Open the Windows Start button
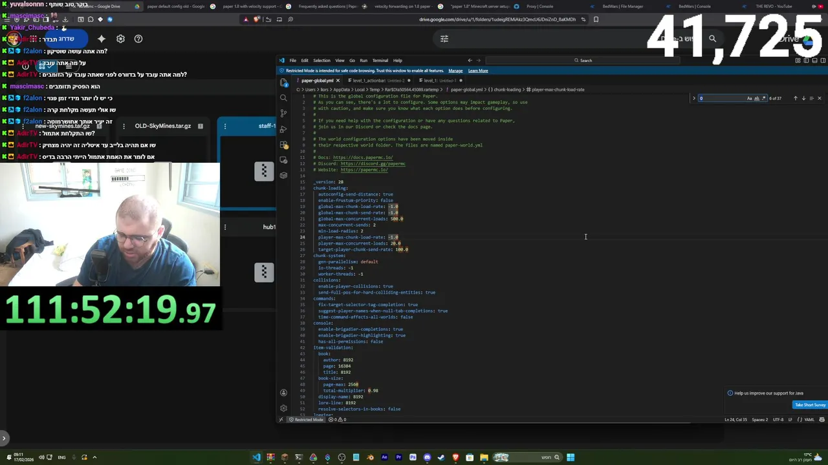 pos(571,457)
